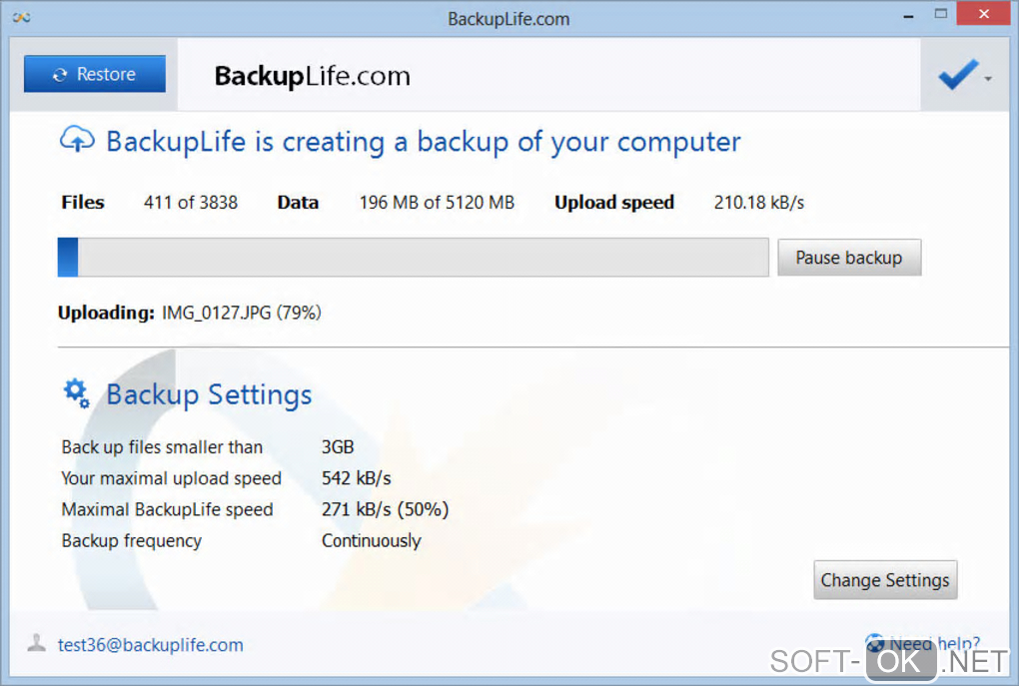Click the lifebuoy help icon
Screen dimensions: 1019x686
(875, 643)
